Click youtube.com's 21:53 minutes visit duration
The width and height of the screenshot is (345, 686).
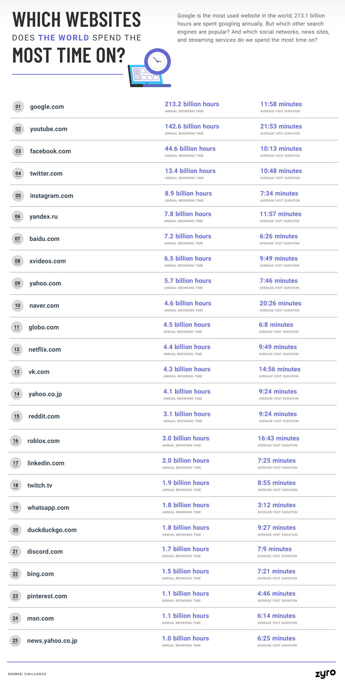click(x=281, y=126)
